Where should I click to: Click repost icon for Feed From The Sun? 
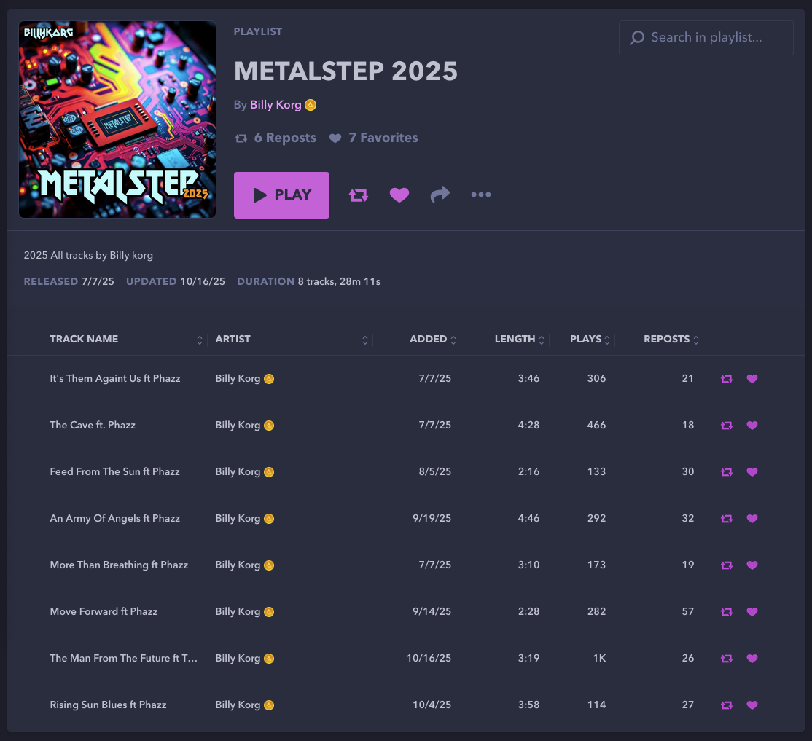[x=726, y=472]
